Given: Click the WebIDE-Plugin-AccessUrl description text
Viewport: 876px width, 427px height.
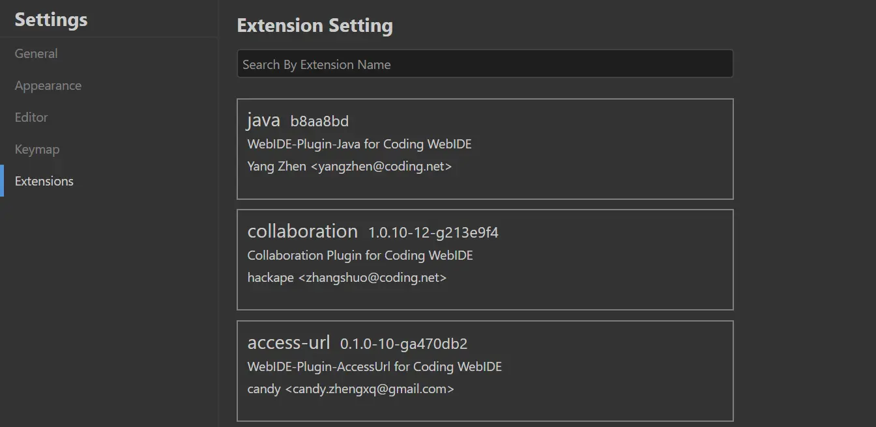Looking at the screenshot, I should pyautogui.click(x=375, y=366).
